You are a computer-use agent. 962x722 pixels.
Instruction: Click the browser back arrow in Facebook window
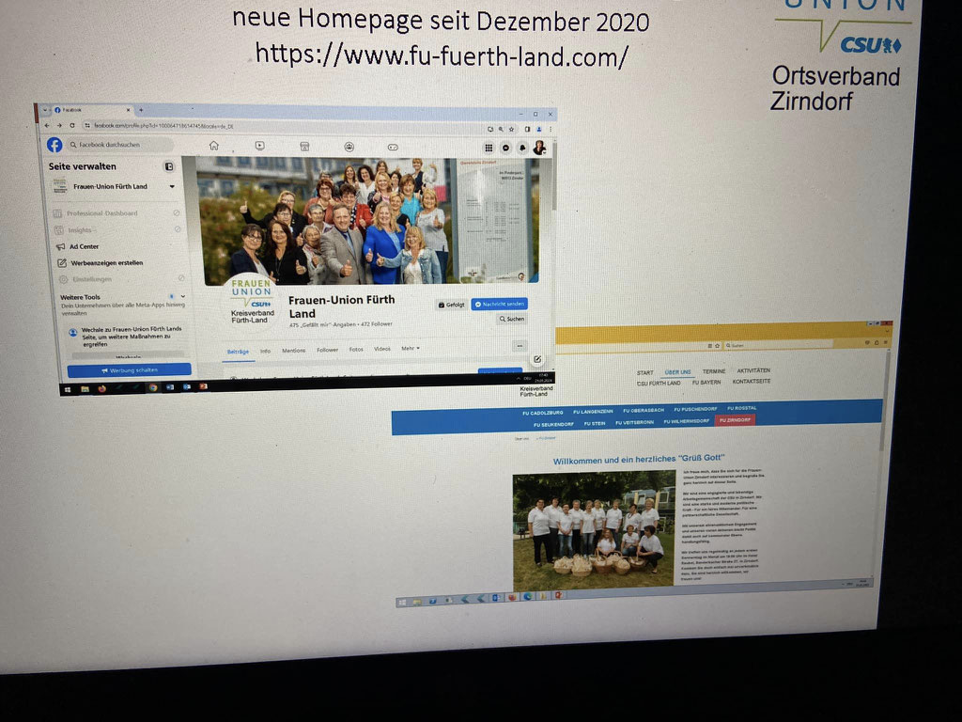47,125
